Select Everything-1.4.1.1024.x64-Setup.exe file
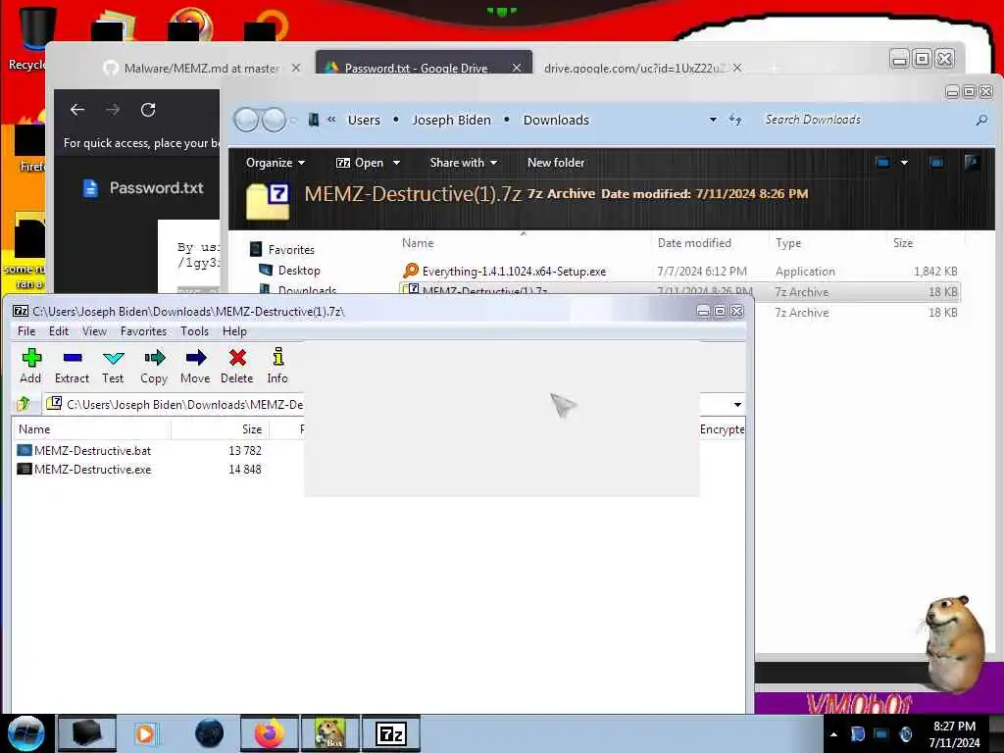This screenshot has height=753, width=1004. (x=678, y=272)
